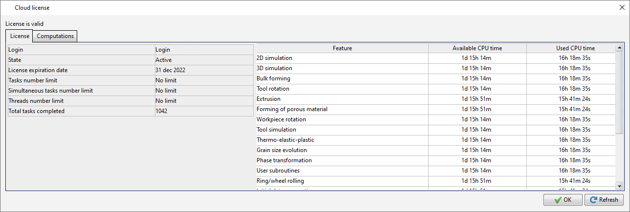The width and height of the screenshot is (630, 212).
Task: Click the OK button
Action: click(563, 200)
